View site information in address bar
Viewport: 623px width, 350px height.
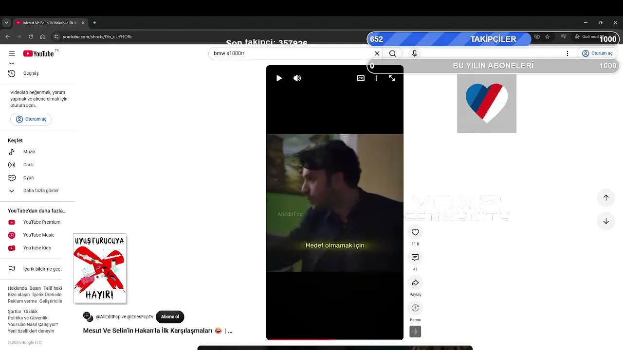click(56, 36)
